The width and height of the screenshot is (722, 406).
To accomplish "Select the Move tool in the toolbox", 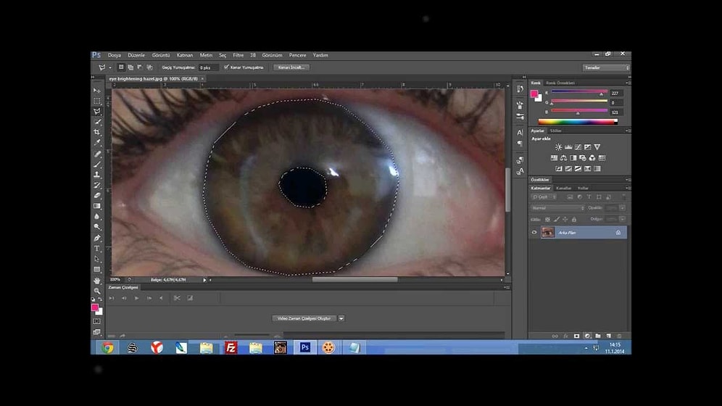I will click(x=96, y=90).
